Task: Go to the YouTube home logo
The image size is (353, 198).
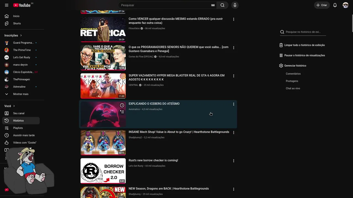Action: 22,5
